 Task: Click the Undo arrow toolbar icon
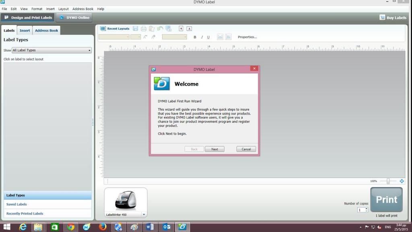(160, 29)
